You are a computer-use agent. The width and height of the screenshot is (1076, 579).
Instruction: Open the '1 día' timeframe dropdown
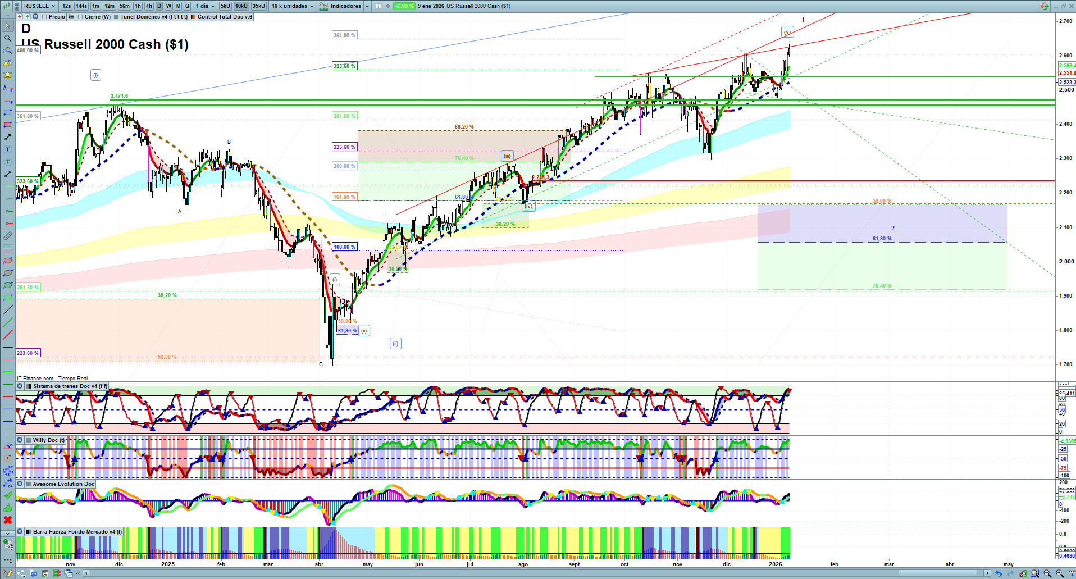click(205, 6)
